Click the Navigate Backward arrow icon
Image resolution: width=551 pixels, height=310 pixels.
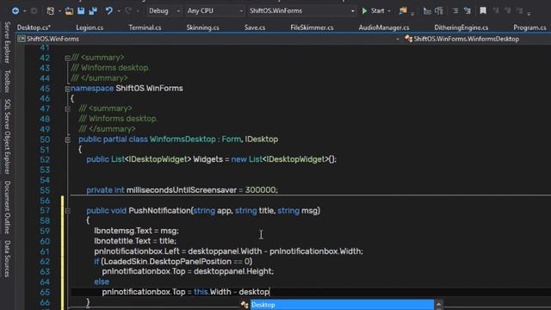point(15,11)
